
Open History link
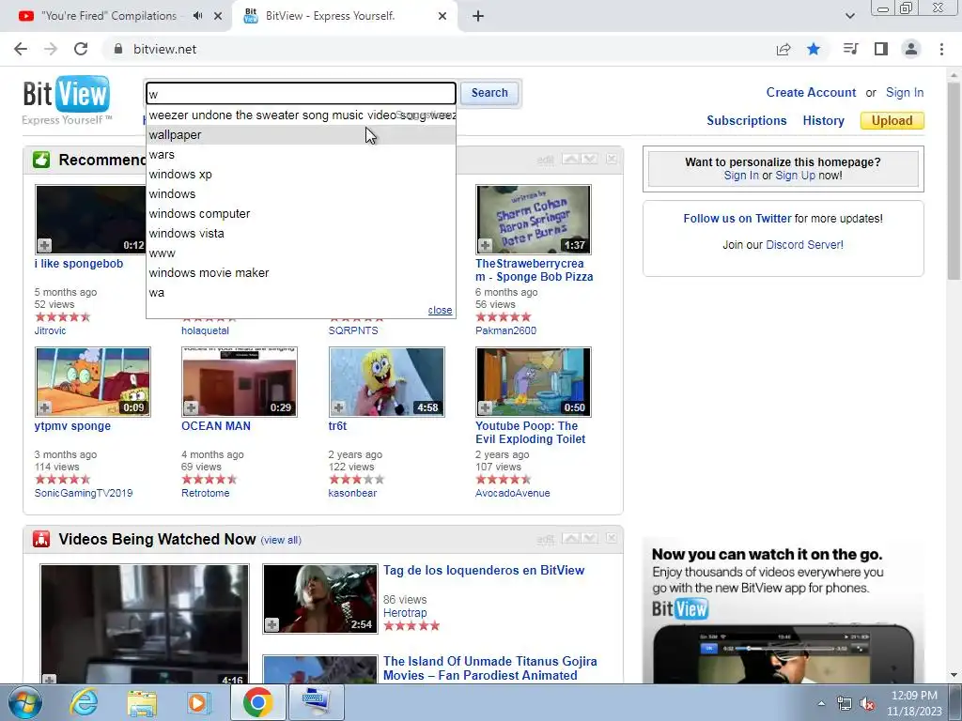[x=823, y=121]
